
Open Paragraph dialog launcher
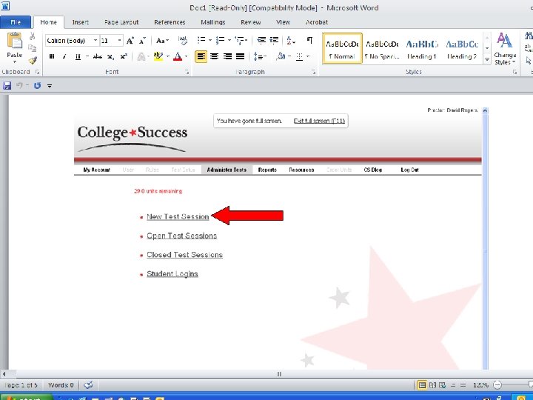pos(313,72)
